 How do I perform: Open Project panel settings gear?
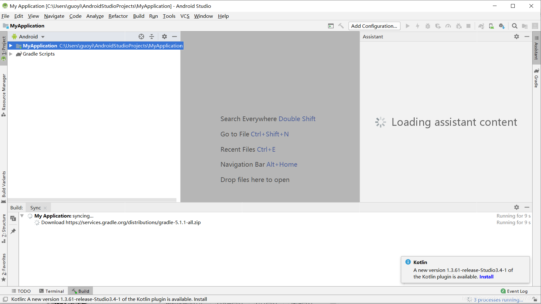pos(164,37)
